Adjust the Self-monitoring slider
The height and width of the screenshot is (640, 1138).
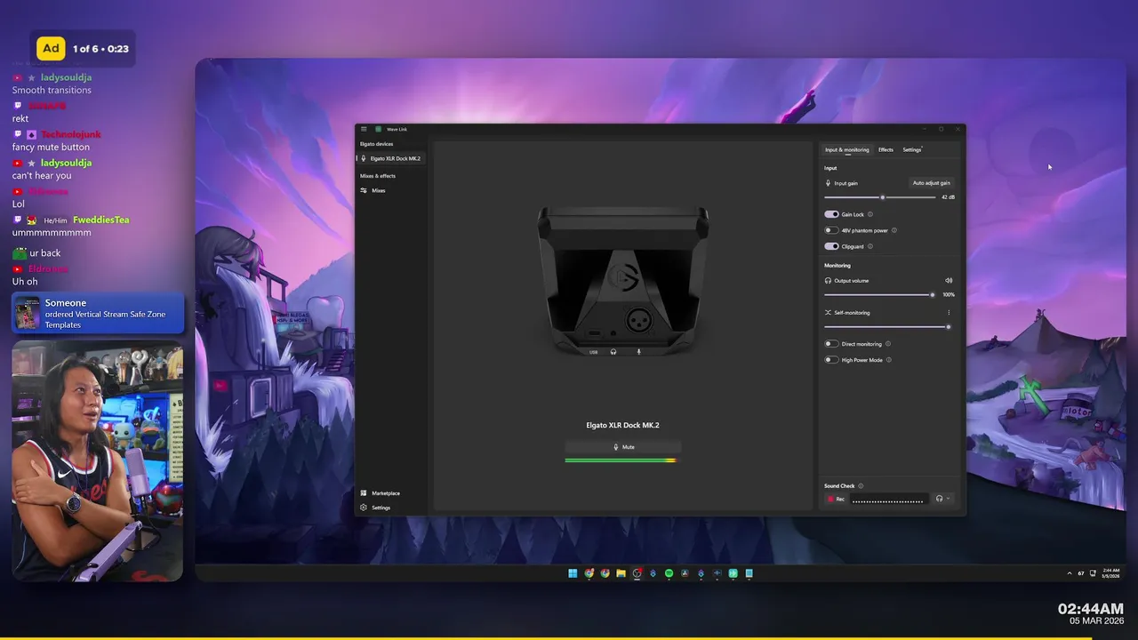(887, 327)
